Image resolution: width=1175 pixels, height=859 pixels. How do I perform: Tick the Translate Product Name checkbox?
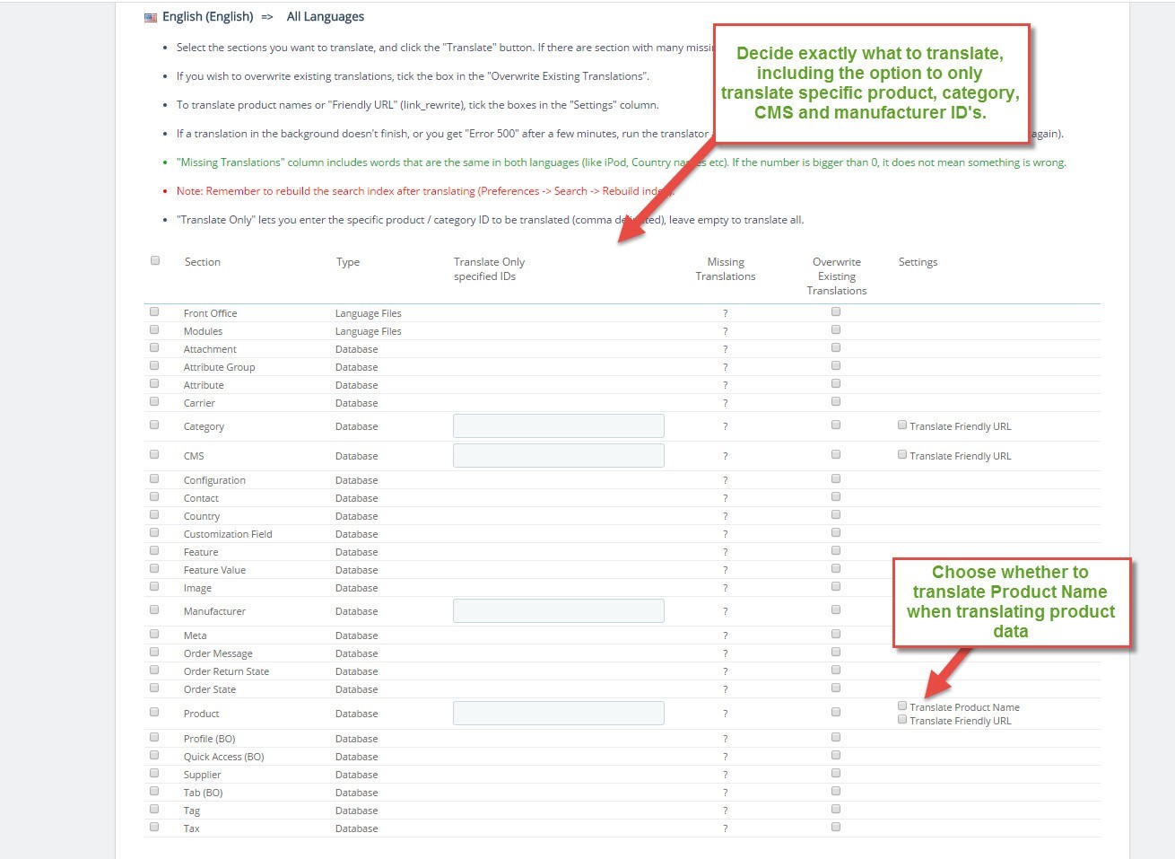pyautogui.click(x=902, y=706)
